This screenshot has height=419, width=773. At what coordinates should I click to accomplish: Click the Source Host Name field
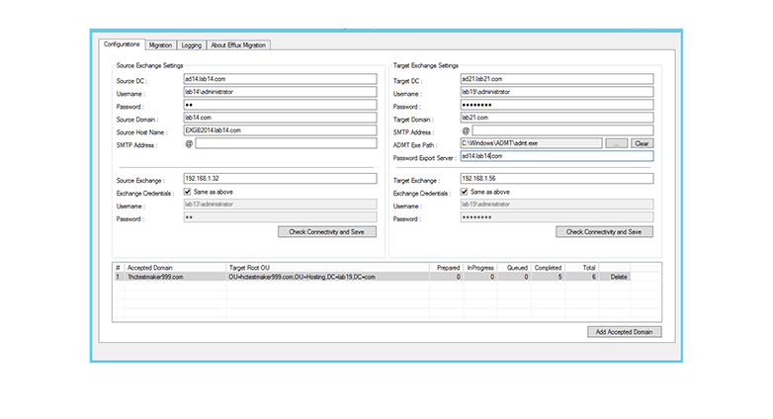[280, 130]
